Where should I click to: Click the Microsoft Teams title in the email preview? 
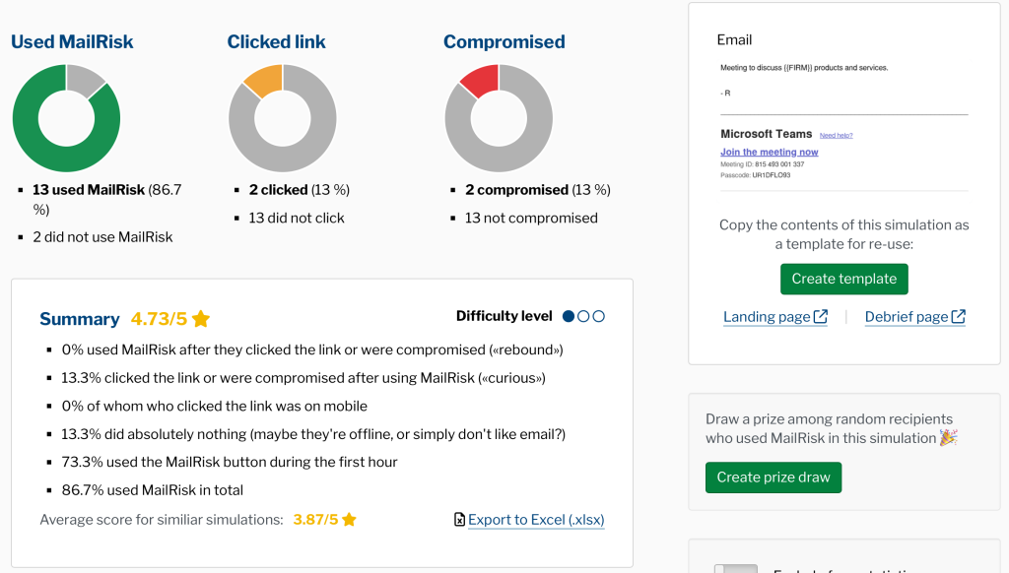766,134
